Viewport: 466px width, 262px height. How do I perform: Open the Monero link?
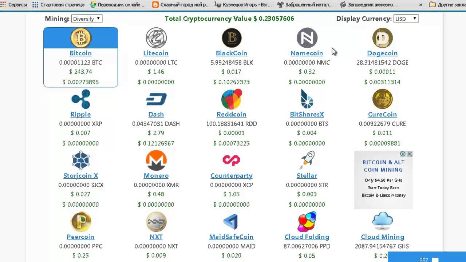(156, 175)
